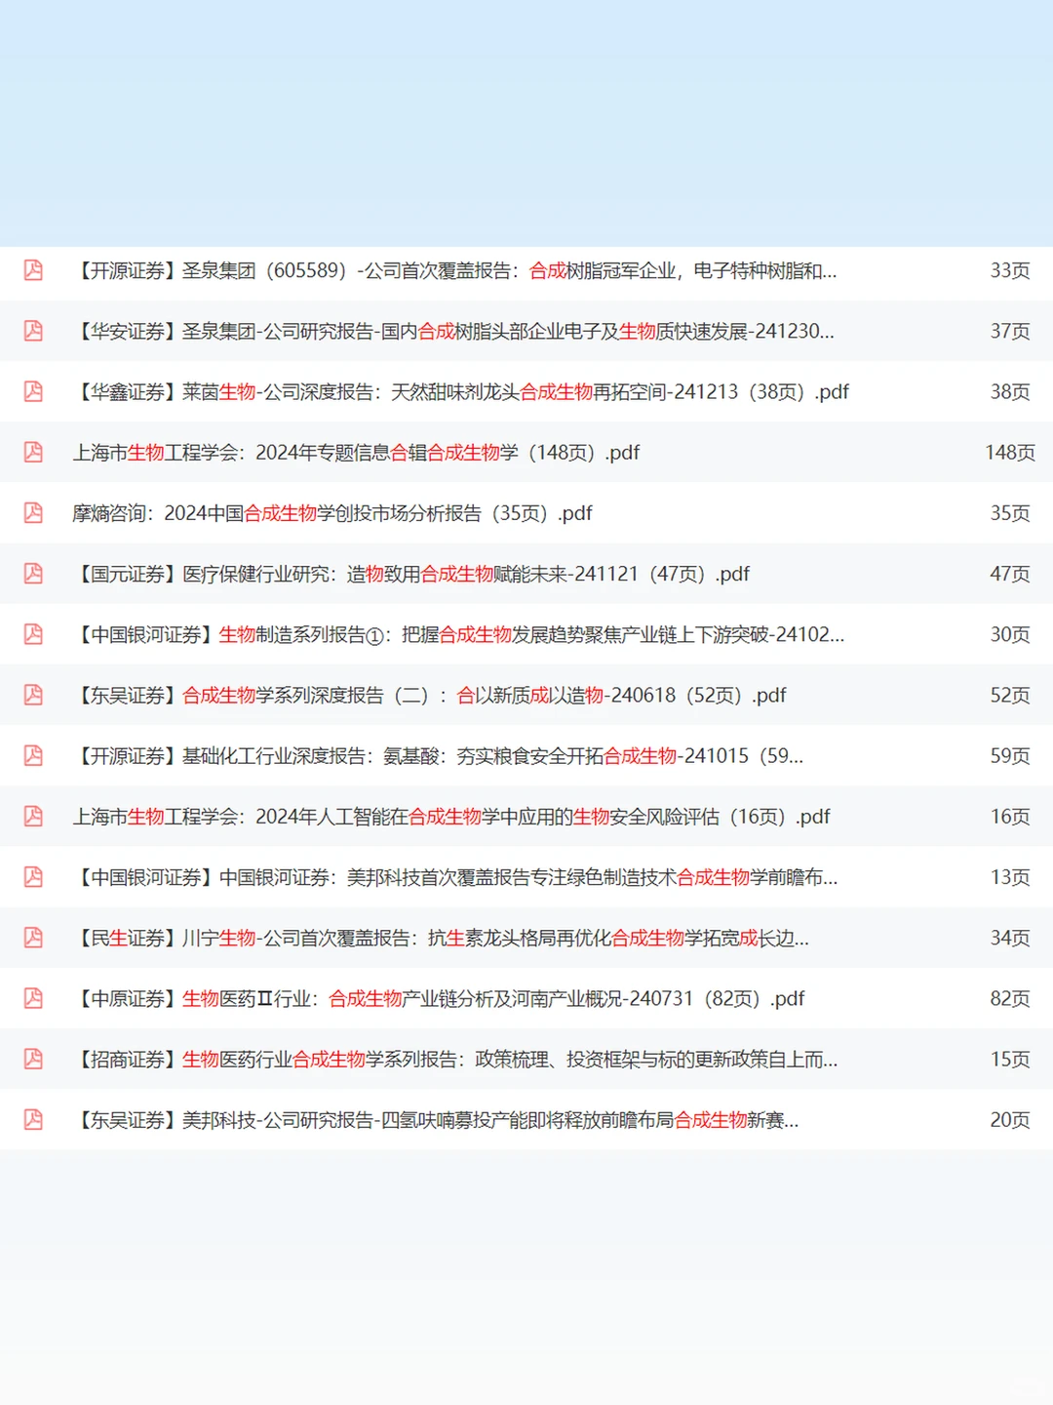Click PDF icon for 东吴证券 美邦科技 四氢呋喃 row
The height and width of the screenshot is (1405, 1053).
pyautogui.click(x=33, y=1119)
